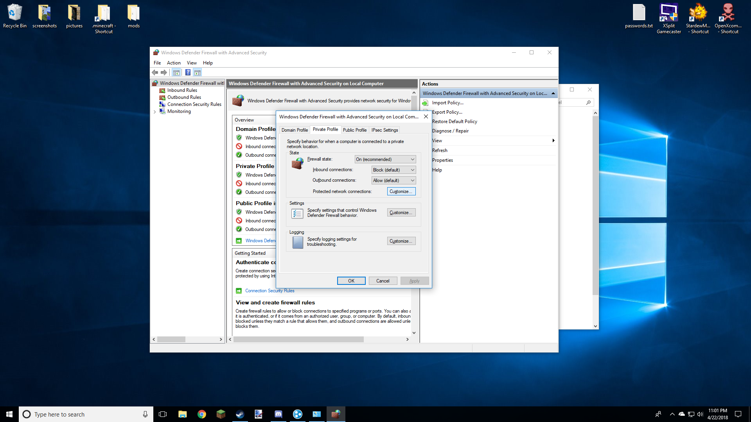Open Connection Security Rules tree node
Screen dimensions: 751x422
tap(194, 104)
